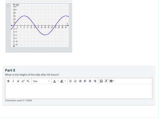Click into Part E answer text area
The height and width of the screenshot is (118, 159).
click(79, 91)
